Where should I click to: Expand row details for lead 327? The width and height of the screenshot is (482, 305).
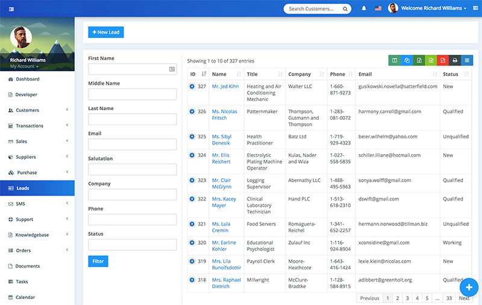pos(192,87)
